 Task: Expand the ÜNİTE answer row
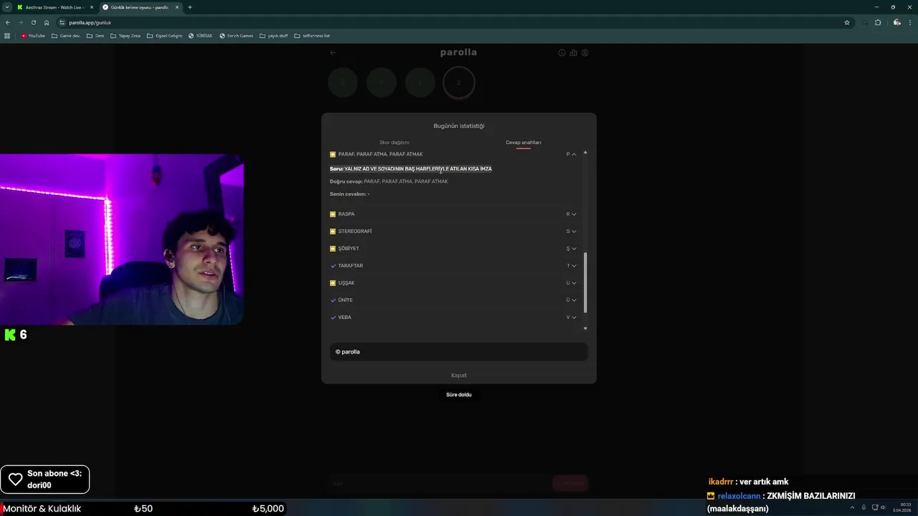pos(453,300)
